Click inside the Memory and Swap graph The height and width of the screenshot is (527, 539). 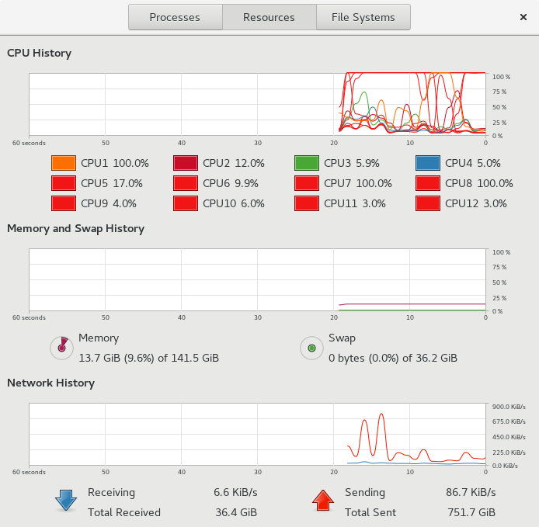(257, 279)
